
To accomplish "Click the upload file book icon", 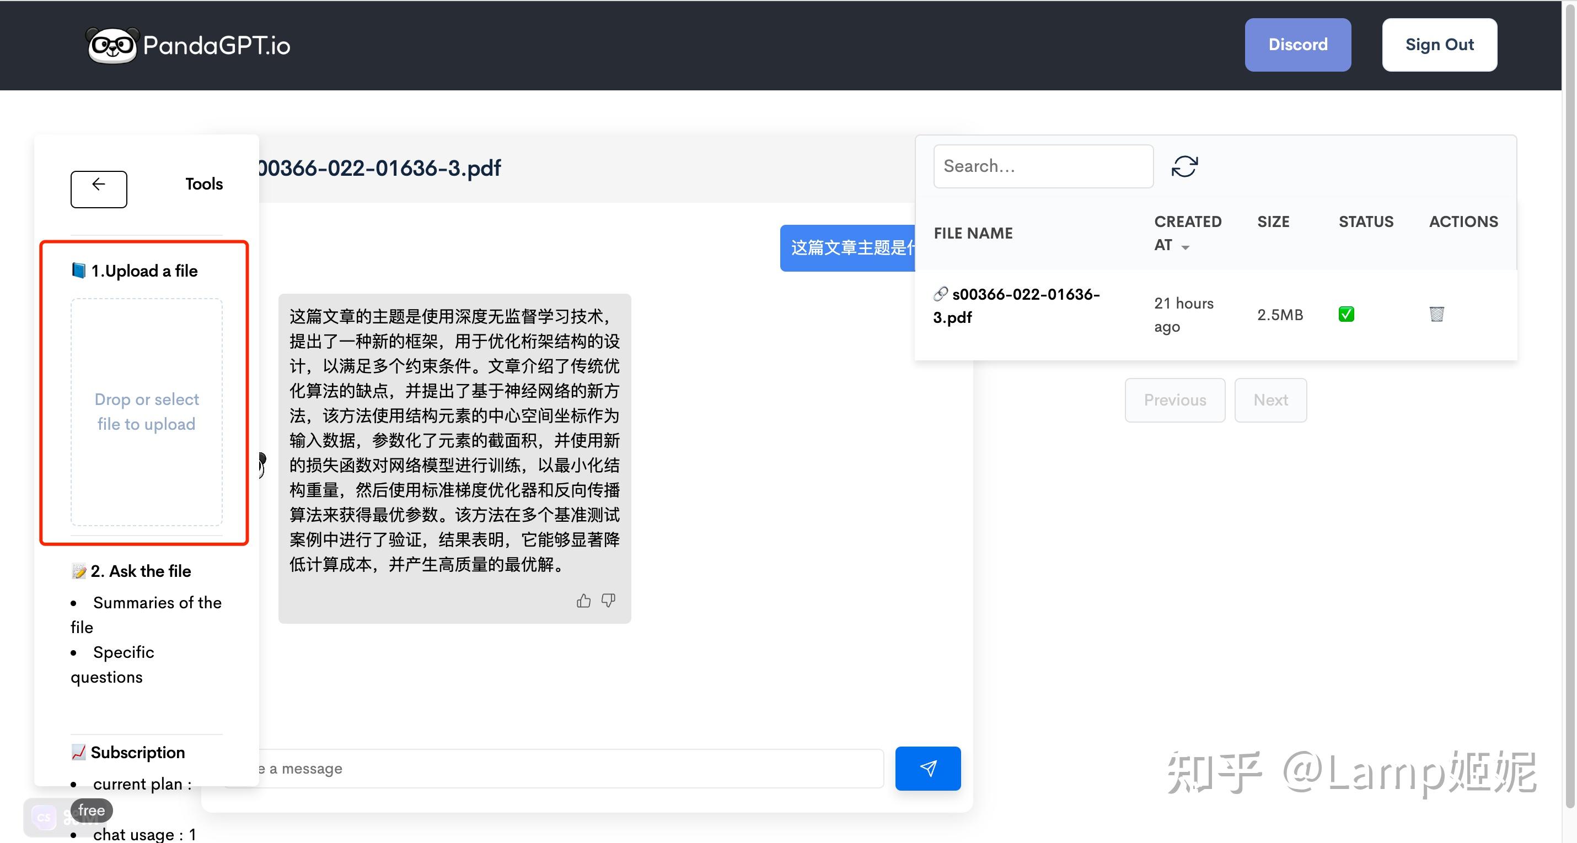I will pyautogui.click(x=79, y=269).
